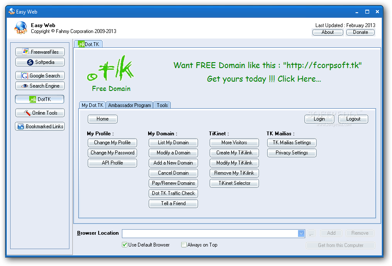Screen dimensions: 392x266
Task: Open Google Search in sidebar
Action: pos(40,76)
